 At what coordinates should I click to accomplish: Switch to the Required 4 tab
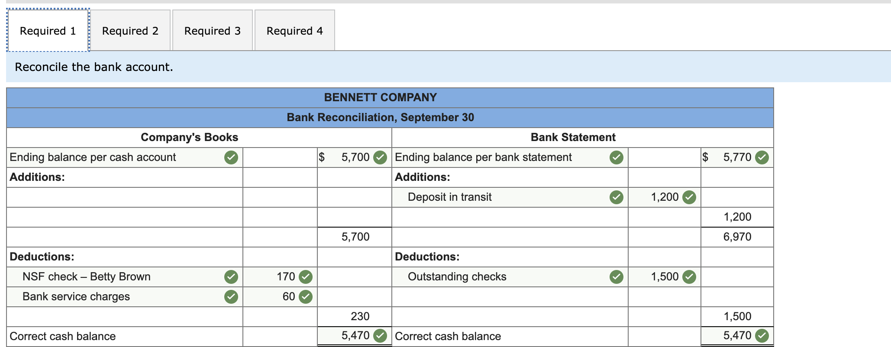pos(294,30)
